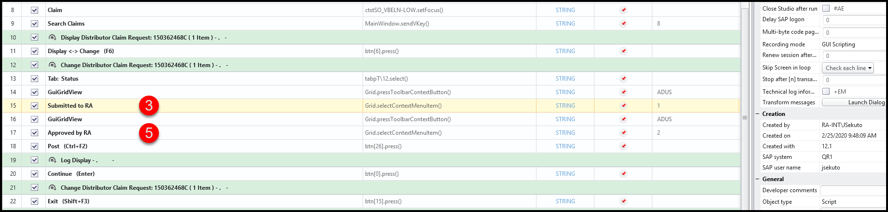Screen dimensions: 888x212
Task: Click the Developer comments input field
Action: pos(853,190)
